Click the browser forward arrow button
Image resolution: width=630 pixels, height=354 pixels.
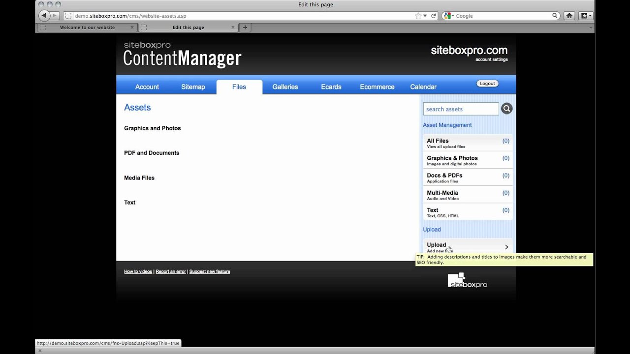[x=55, y=16]
